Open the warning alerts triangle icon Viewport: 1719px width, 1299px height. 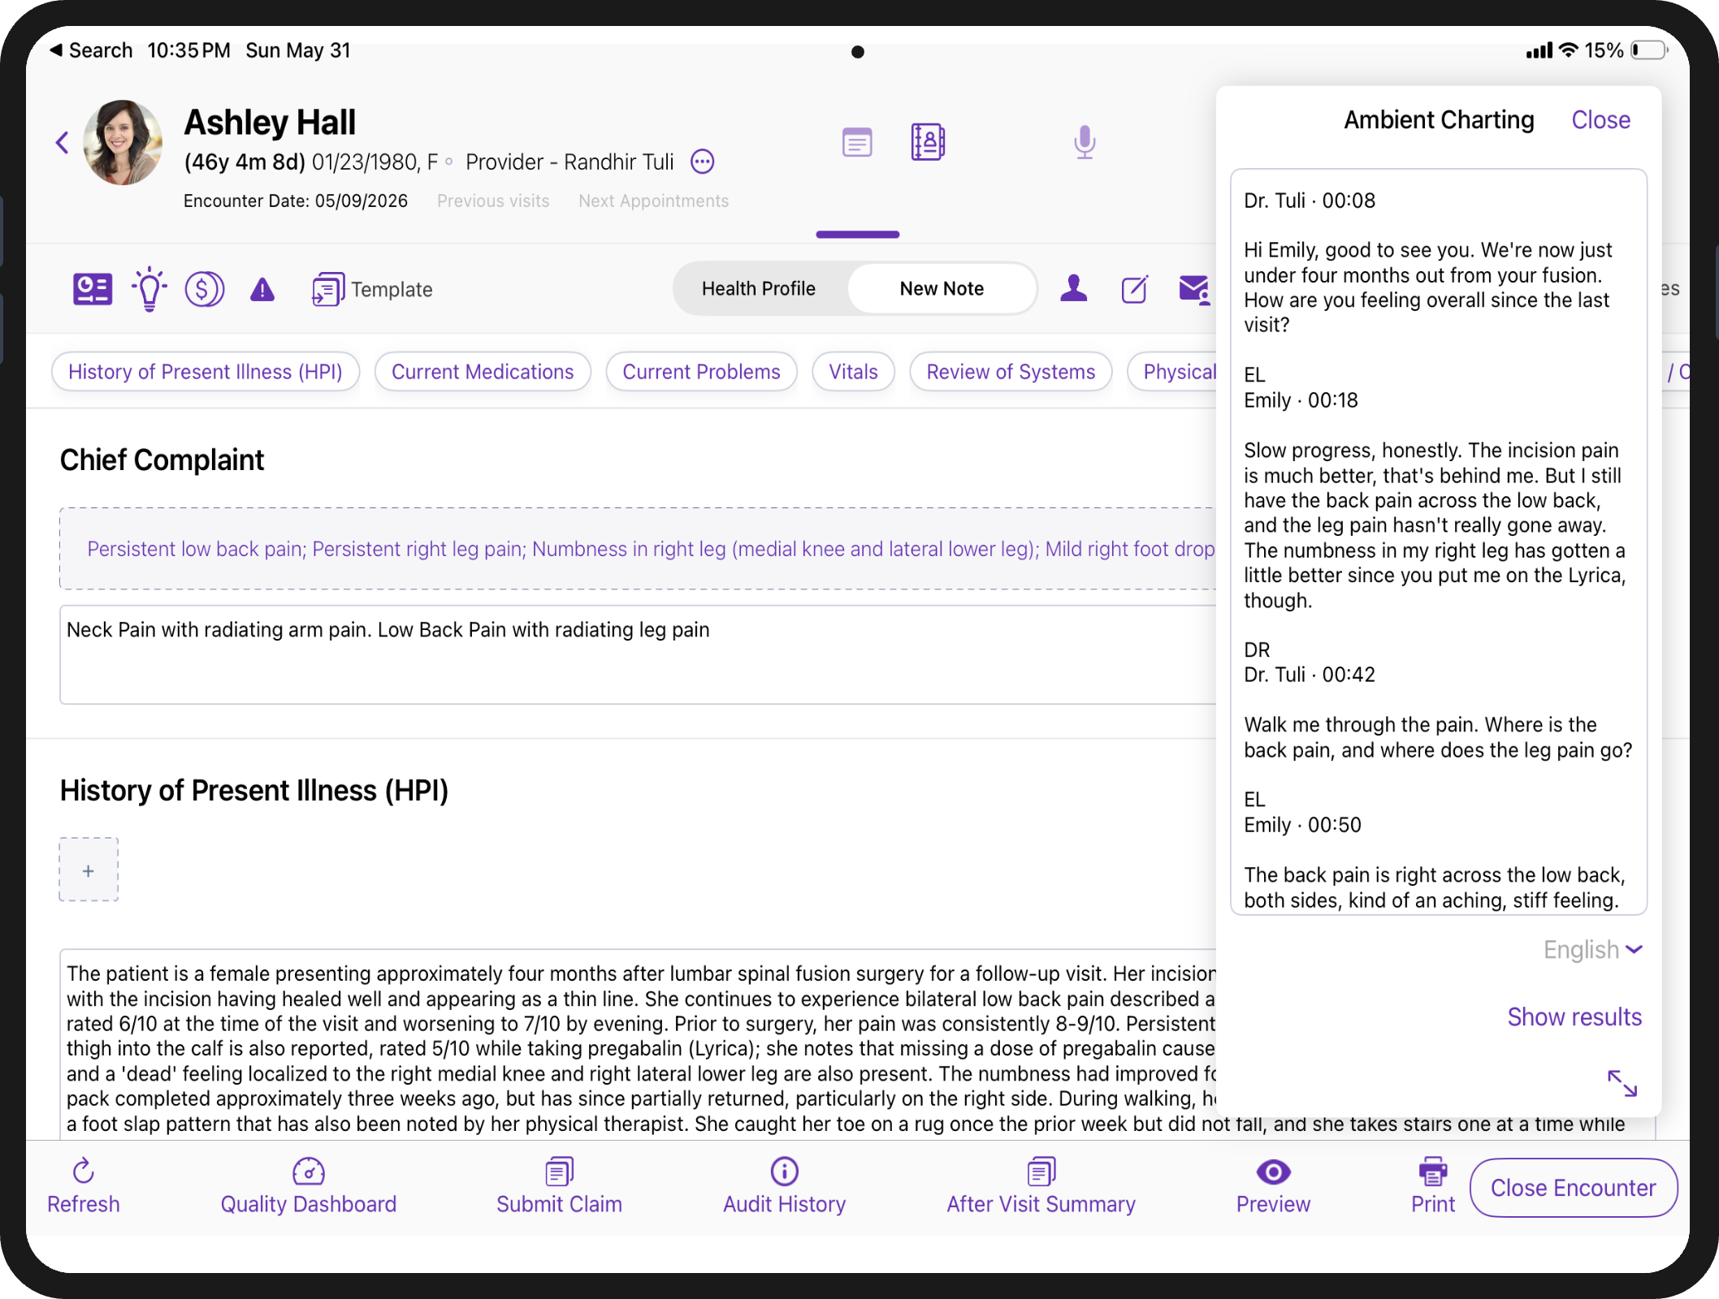pyautogui.click(x=262, y=289)
